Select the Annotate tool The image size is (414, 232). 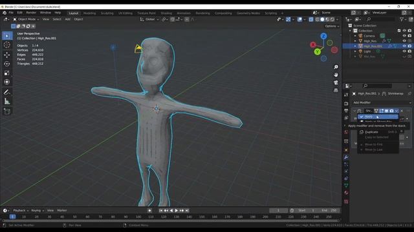pyautogui.click(x=7, y=92)
